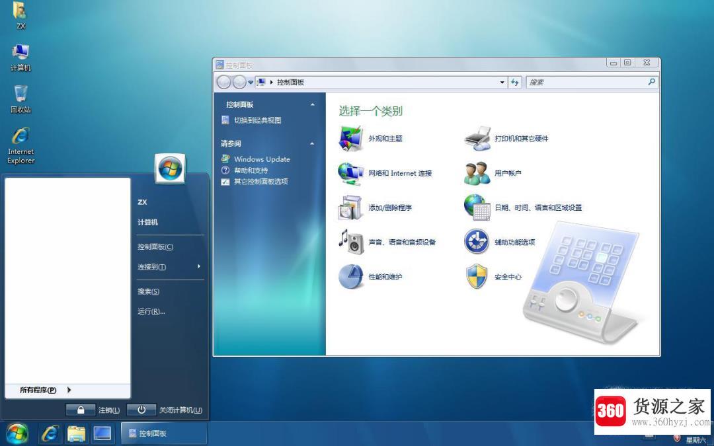Launch Internet Explorer from the taskbar
Viewport: 714px width, 446px height.
(x=50, y=433)
